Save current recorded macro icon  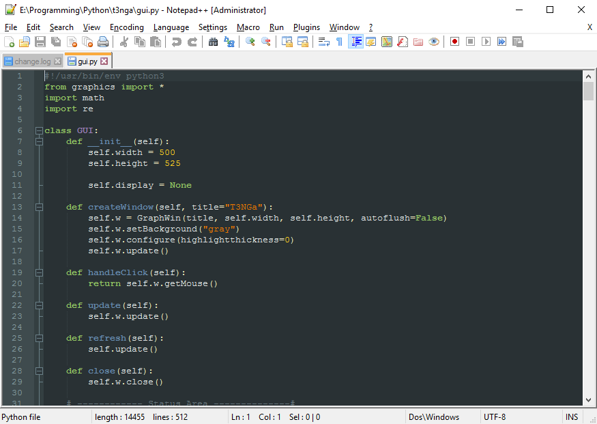518,42
